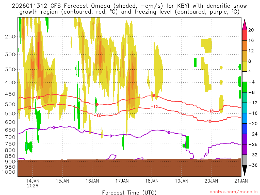This screenshot has width=260, height=195.
Task: Select the sea-green colorbar swatch between -12 and -8
Action: tap(245, 97)
